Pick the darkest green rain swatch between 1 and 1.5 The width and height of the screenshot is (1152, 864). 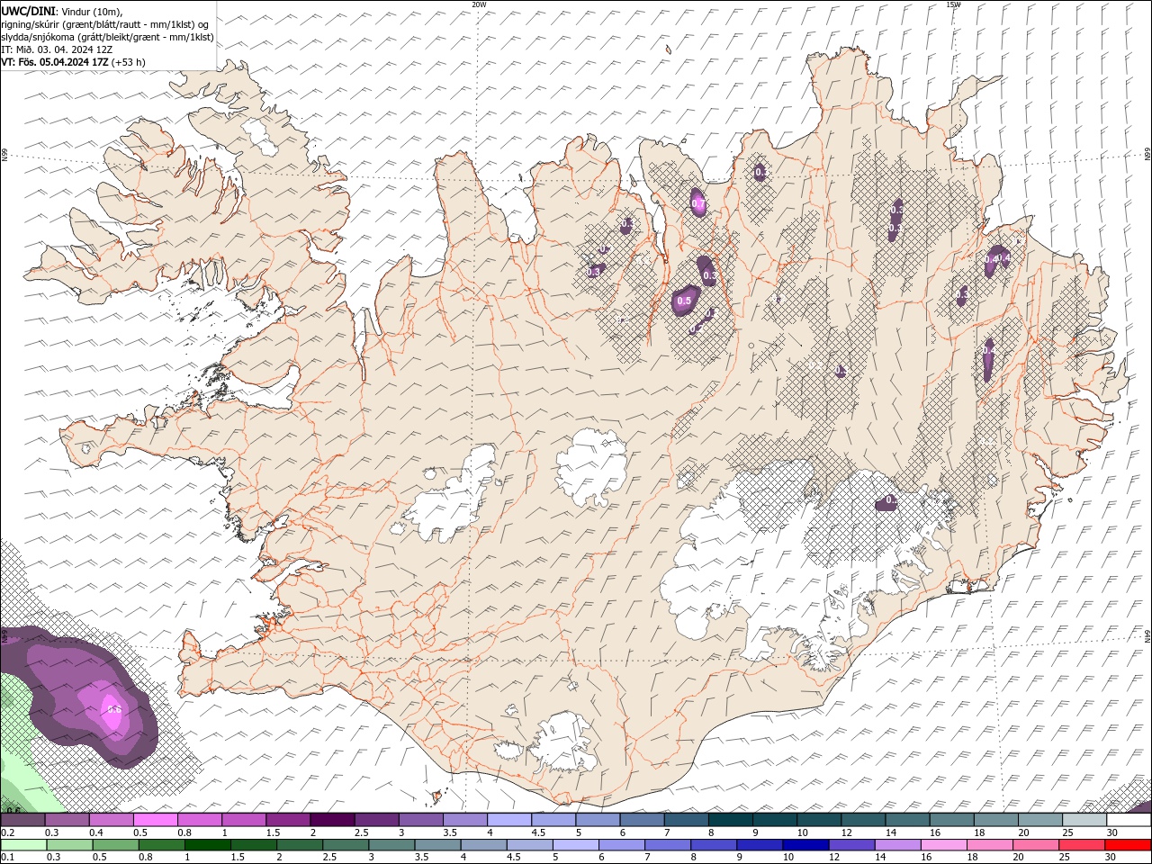(207, 845)
